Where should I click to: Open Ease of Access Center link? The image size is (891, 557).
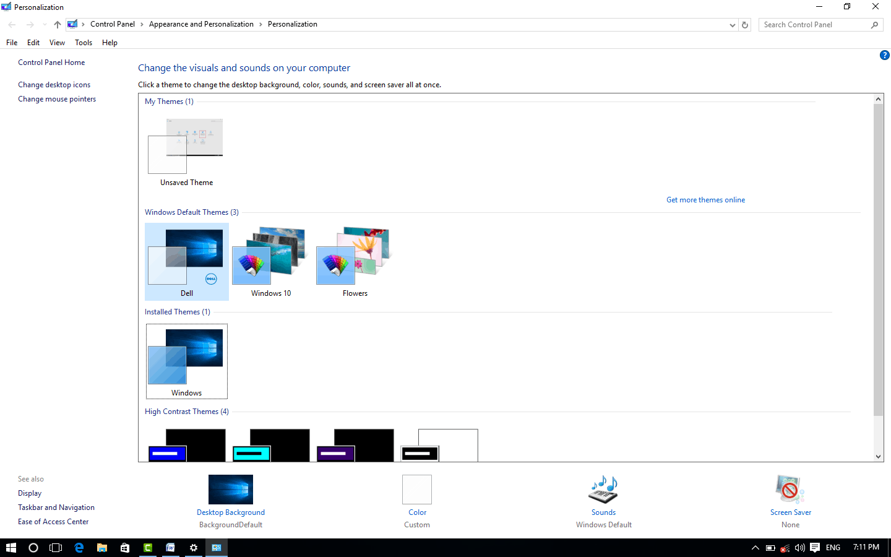tap(53, 522)
